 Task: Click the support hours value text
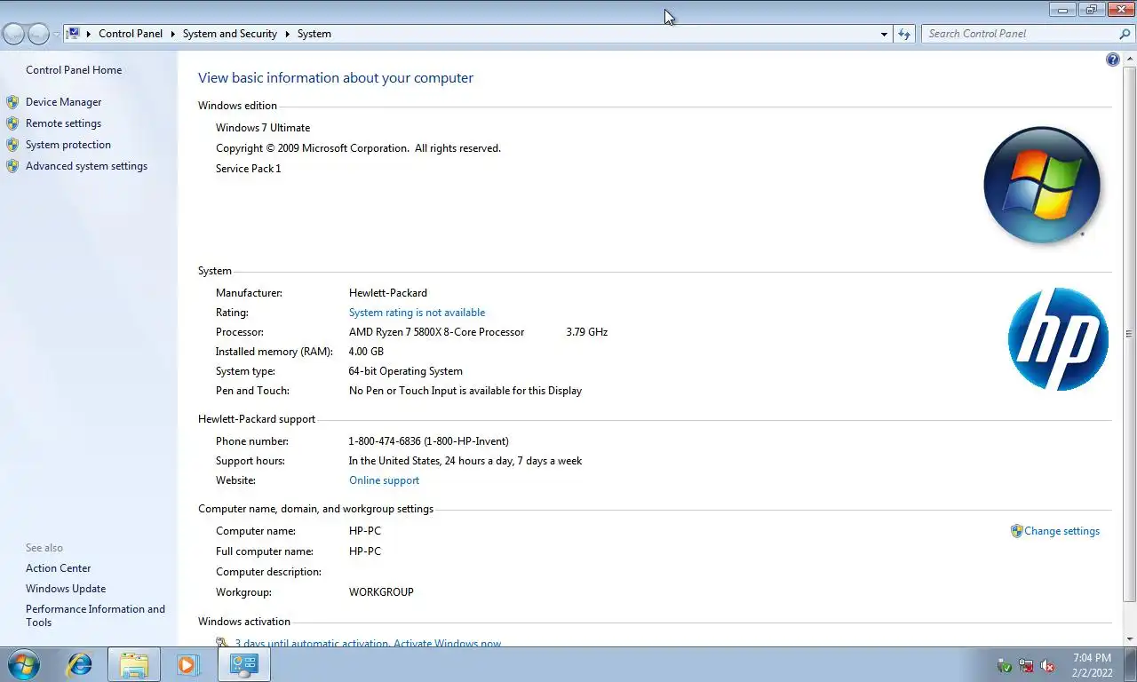(x=465, y=461)
